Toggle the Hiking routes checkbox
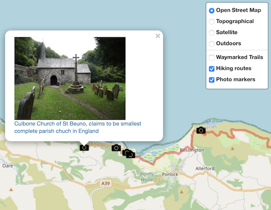This screenshot has height=210, width=271. (211, 69)
